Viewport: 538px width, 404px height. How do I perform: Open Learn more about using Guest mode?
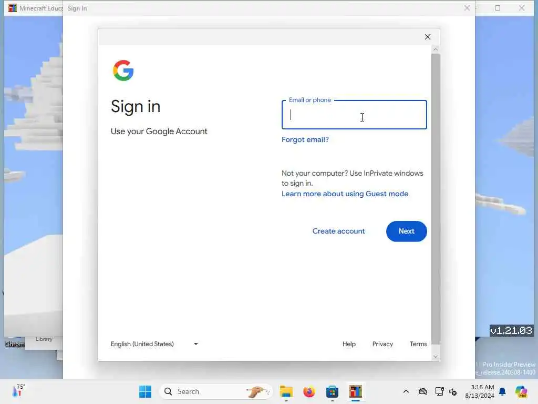345,194
